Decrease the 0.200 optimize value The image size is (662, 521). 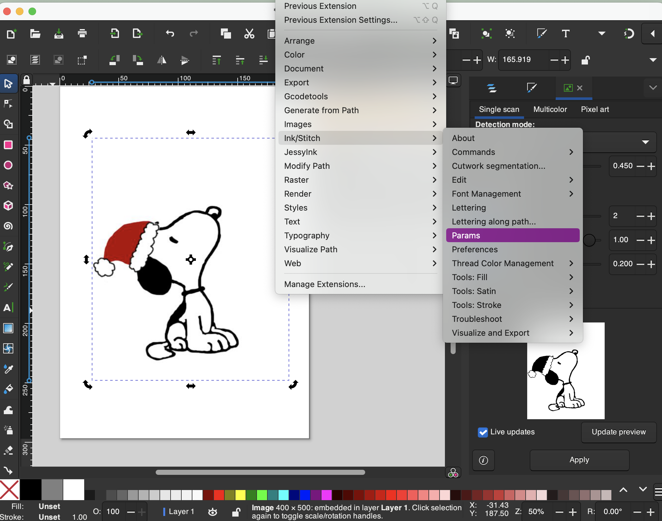(640, 264)
